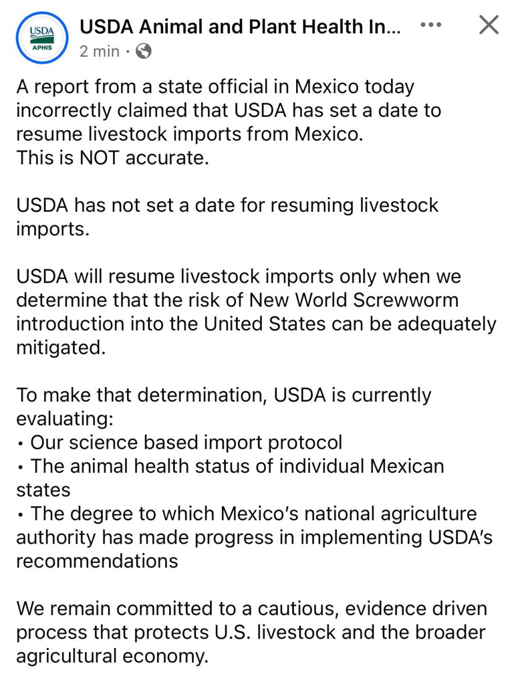The width and height of the screenshot is (518, 674).
Task: Click the "Our science based import protocol" bullet
Action: coord(185,442)
